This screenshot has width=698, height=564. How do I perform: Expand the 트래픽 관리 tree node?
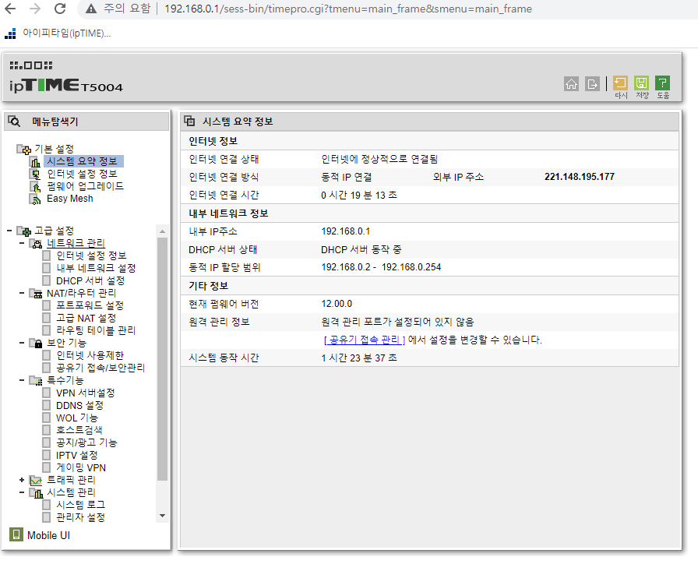click(21, 480)
